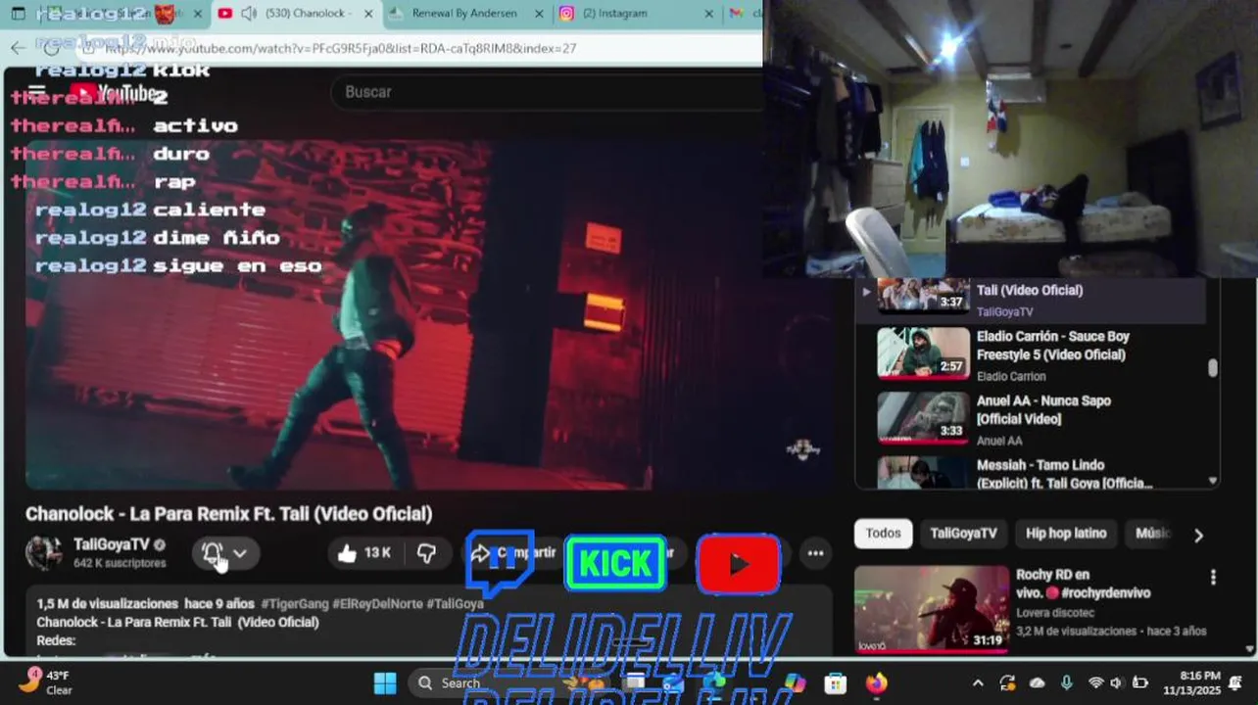This screenshot has height=705, width=1258.
Task: Select Anuel AA - Nunca Sapo in playlist
Action: tap(1031, 419)
